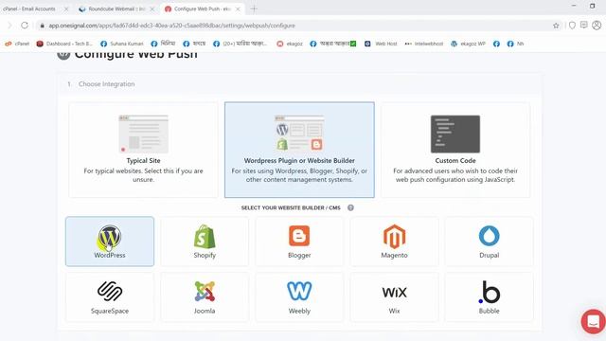
Task: Click the address bar URL
Action: [172, 26]
